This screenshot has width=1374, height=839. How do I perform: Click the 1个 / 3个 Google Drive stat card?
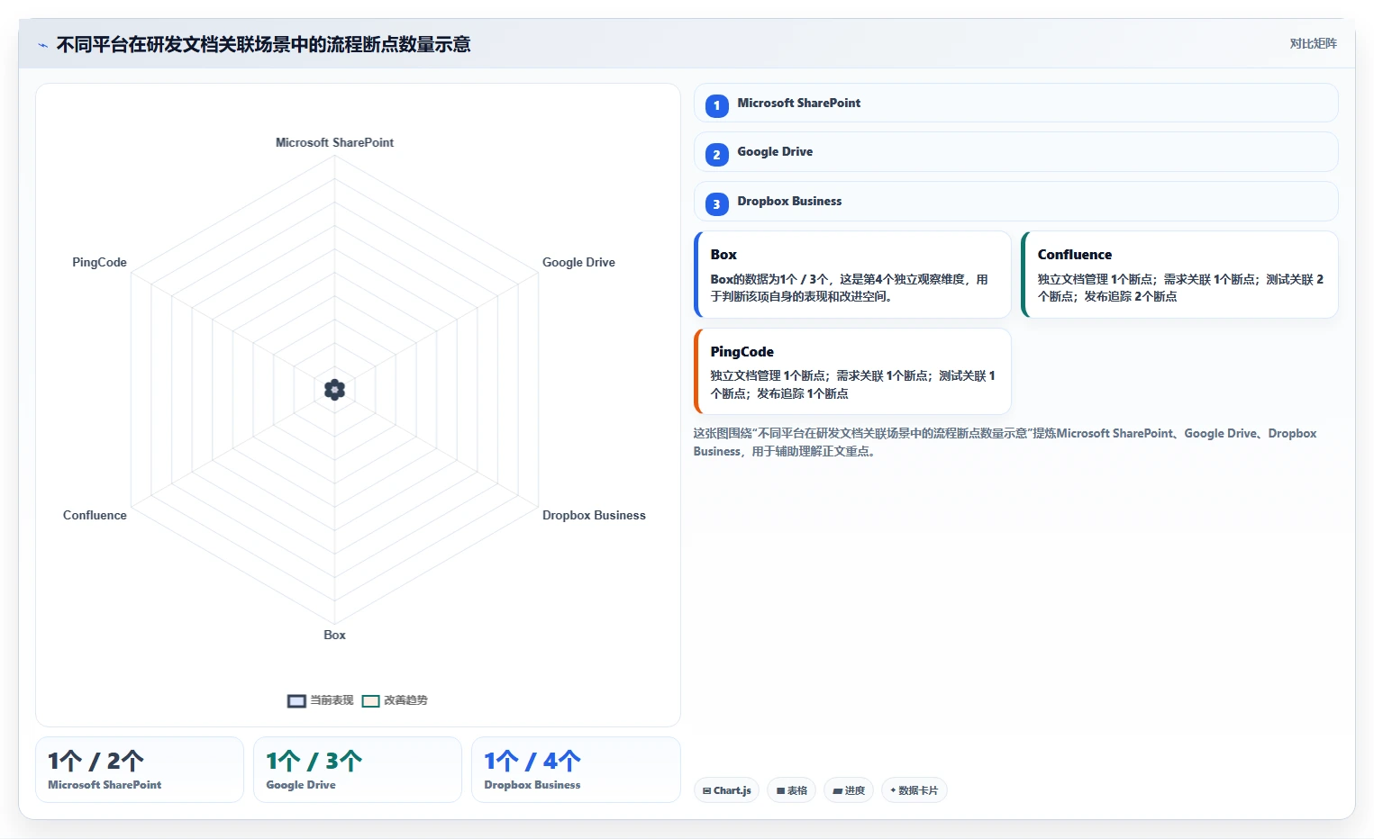pyautogui.click(x=358, y=770)
